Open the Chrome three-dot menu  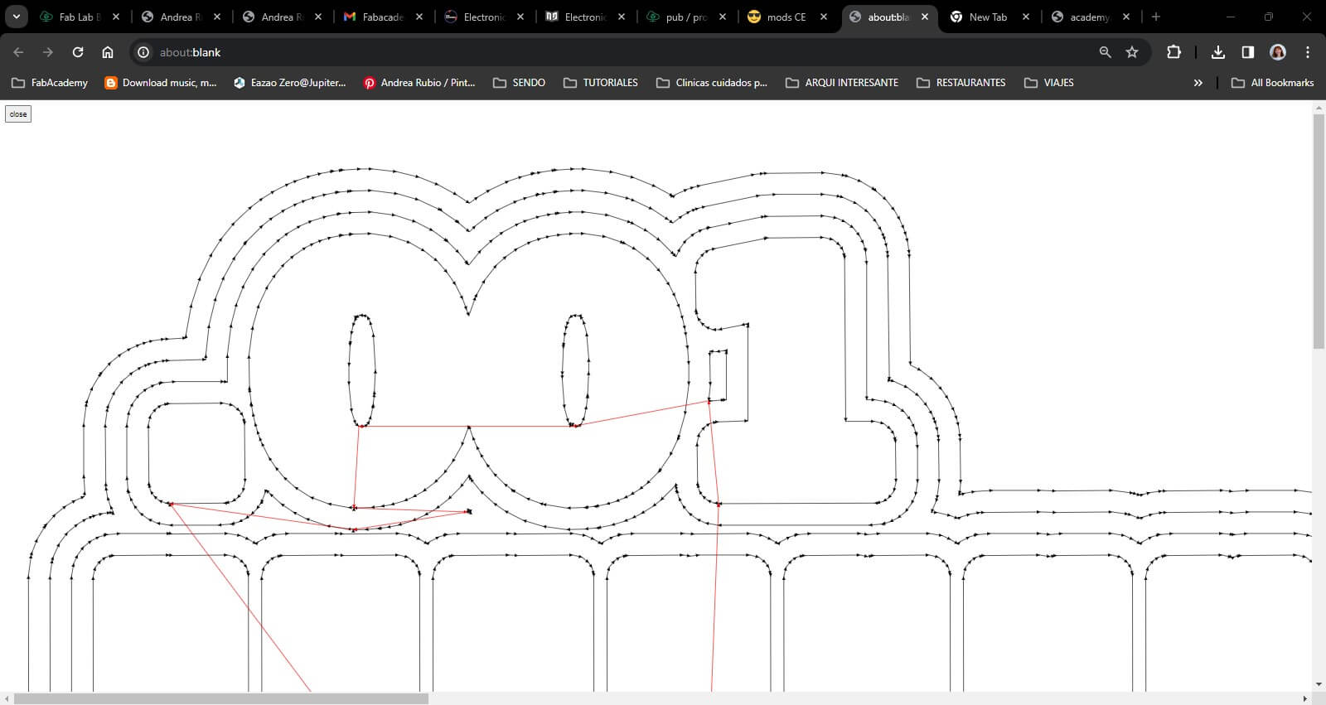pyautogui.click(x=1308, y=52)
